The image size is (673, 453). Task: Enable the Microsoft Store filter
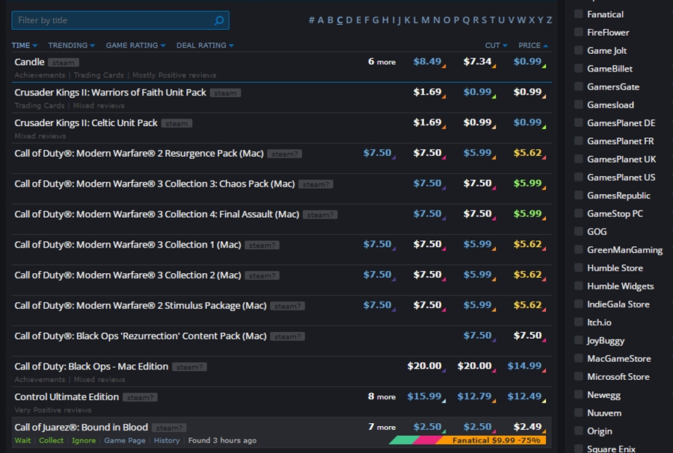579,376
